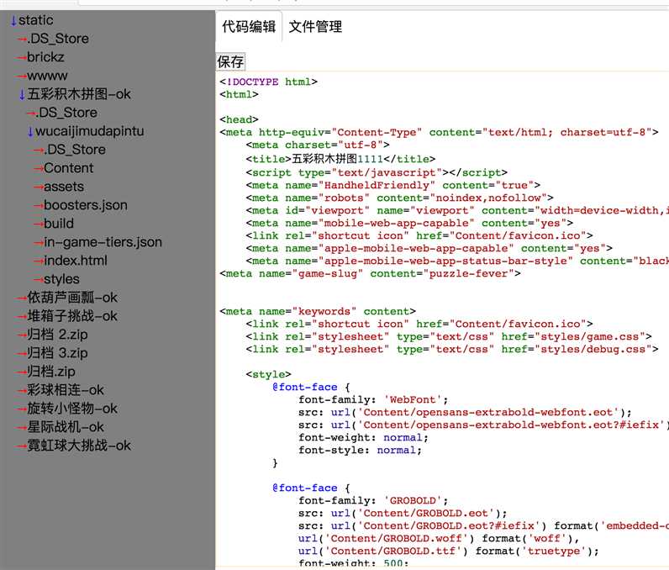669x570 pixels.
Task: Select the 归档 2.zip file
Action: click(58, 335)
